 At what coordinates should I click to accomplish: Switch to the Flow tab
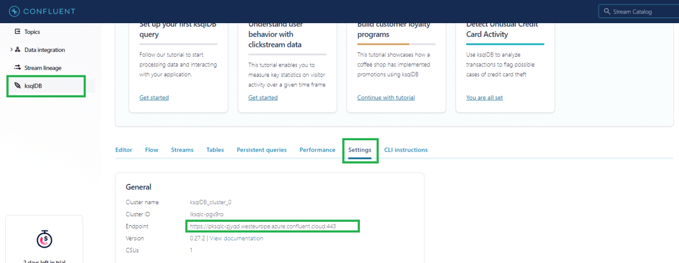[152, 150]
